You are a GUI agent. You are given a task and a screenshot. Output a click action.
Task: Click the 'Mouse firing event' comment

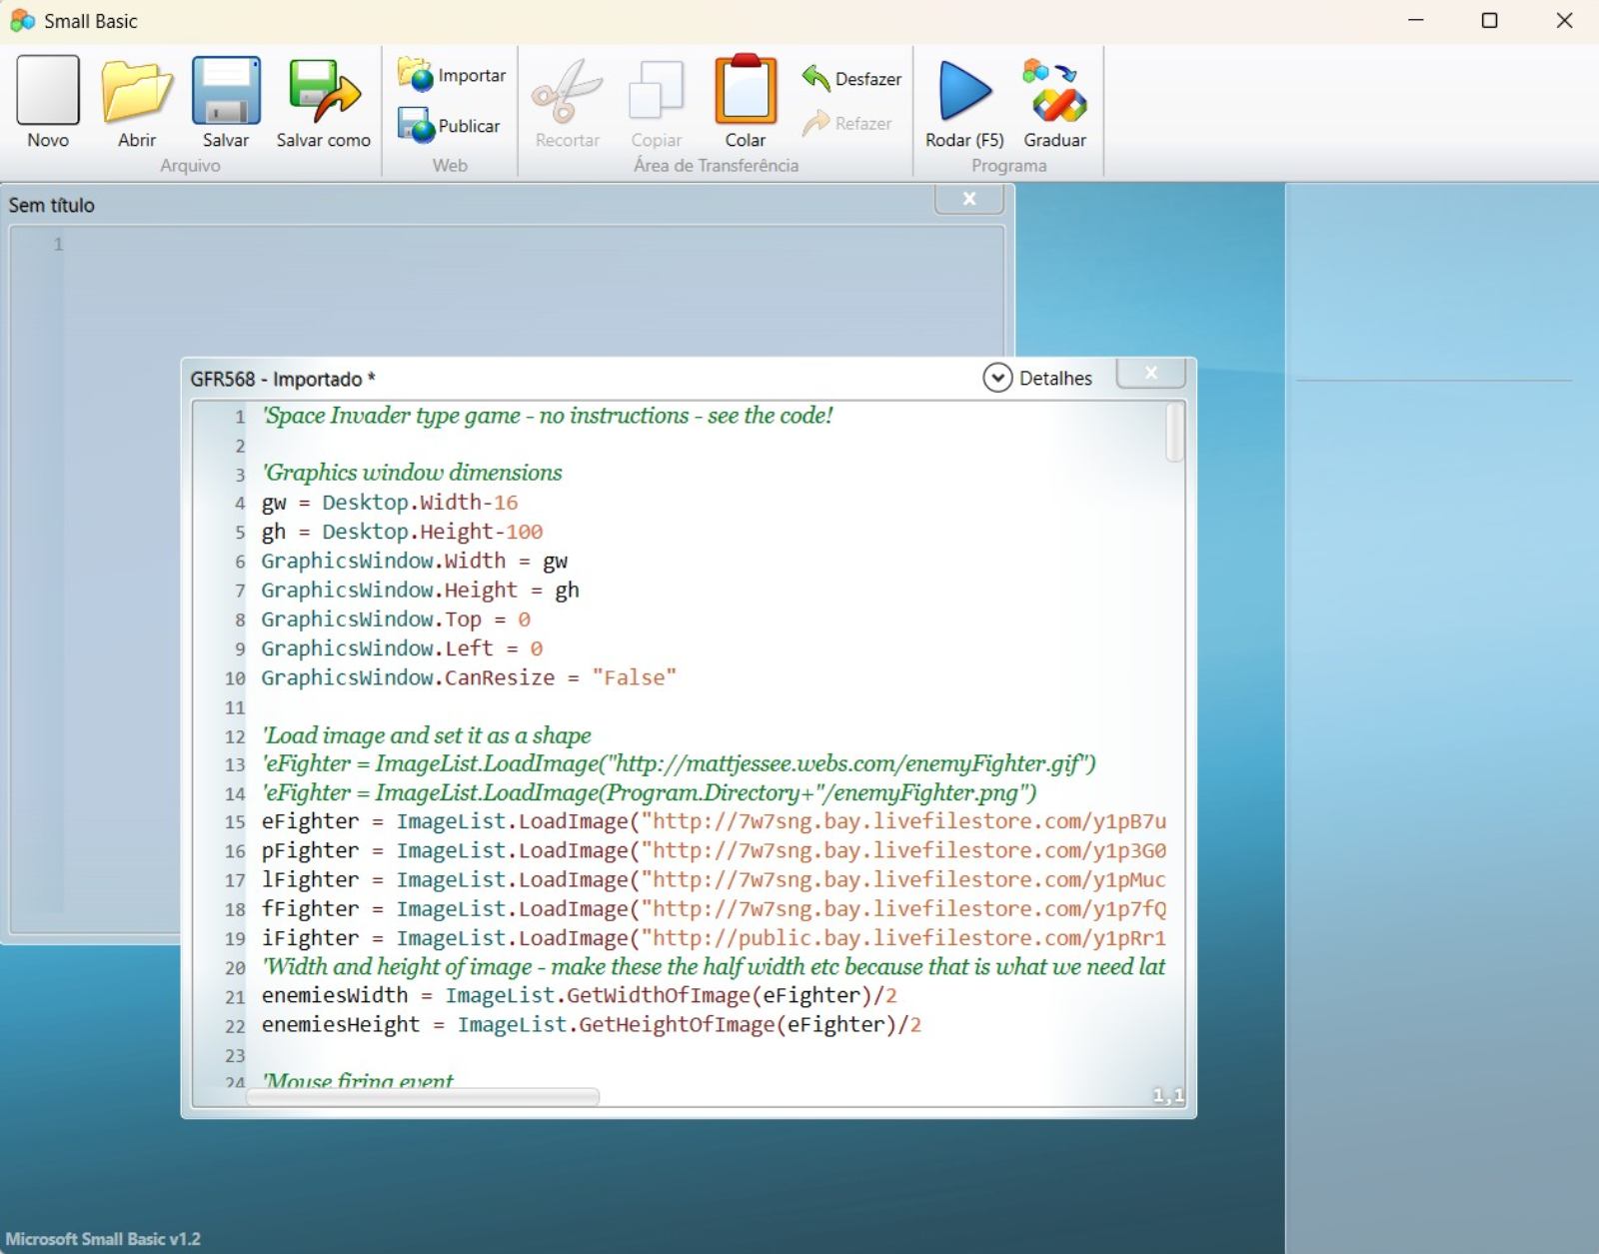[x=358, y=1080]
